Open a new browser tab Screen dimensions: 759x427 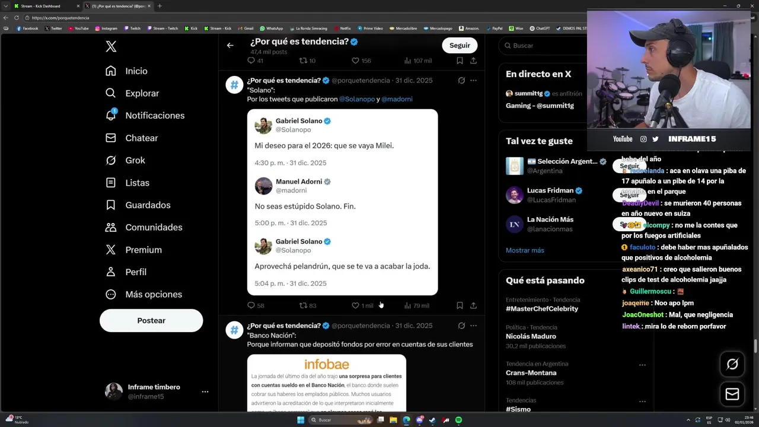point(160,6)
